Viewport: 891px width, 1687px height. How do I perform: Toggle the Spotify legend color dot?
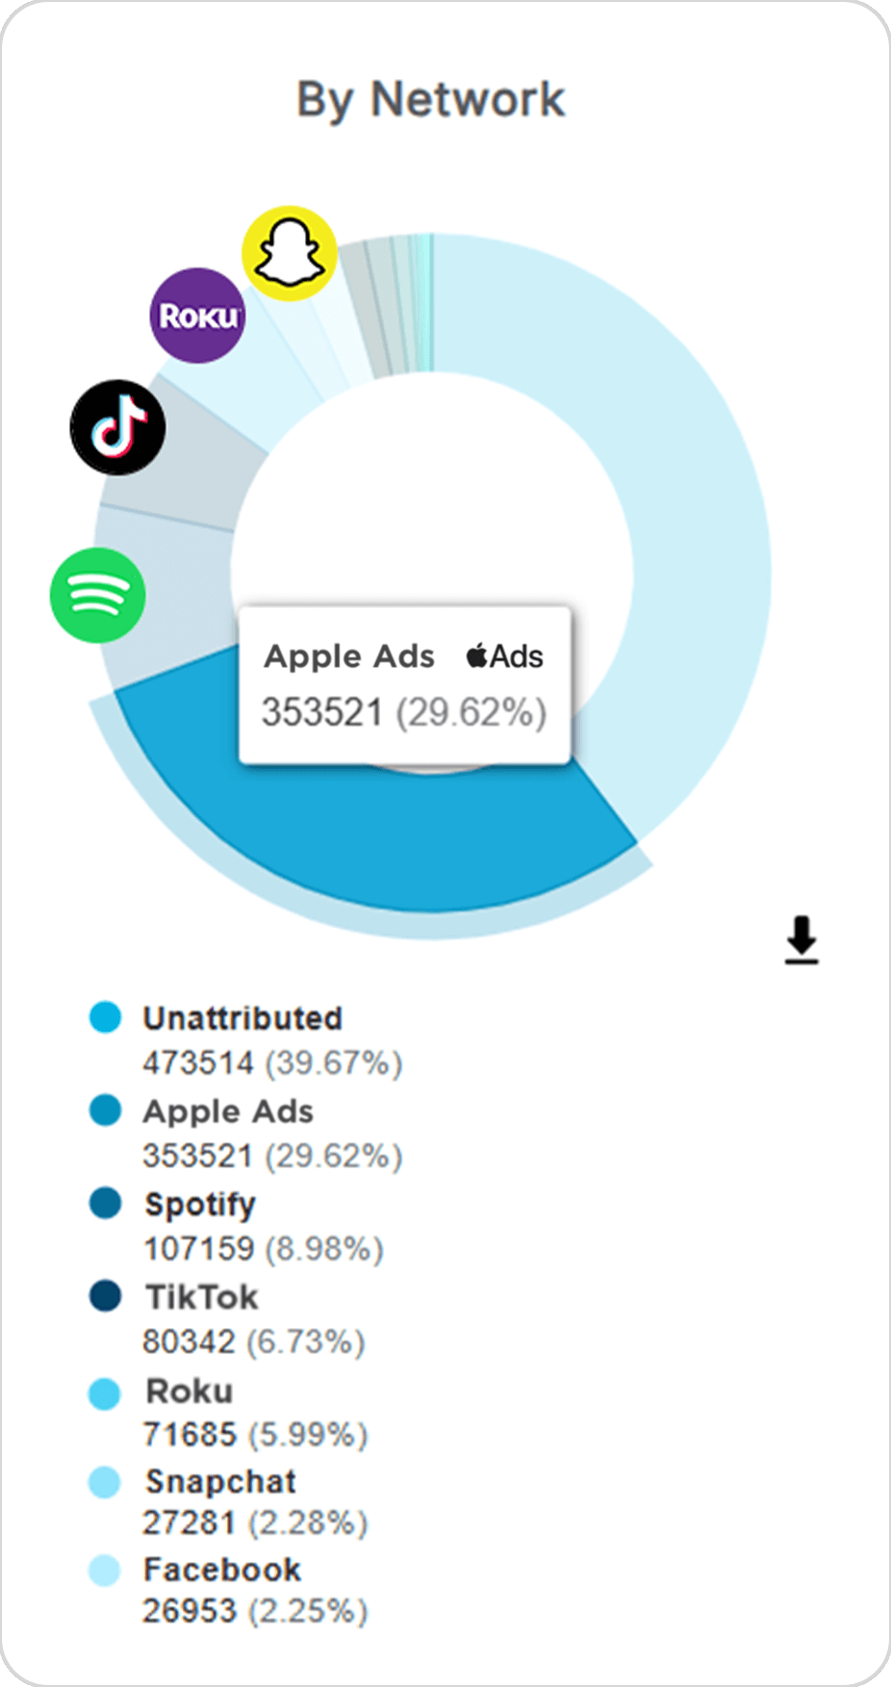click(x=105, y=1203)
